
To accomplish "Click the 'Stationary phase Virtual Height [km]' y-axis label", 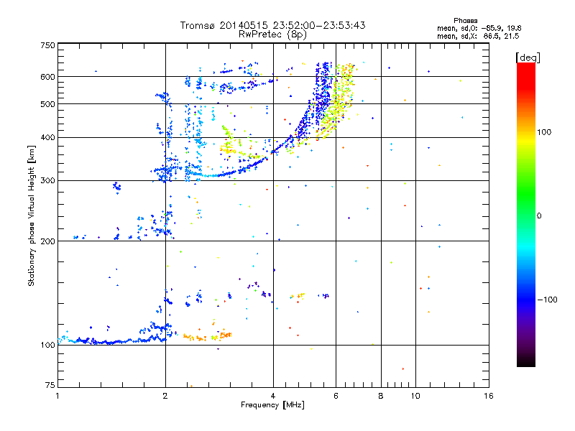I will [x=31, y=216].
